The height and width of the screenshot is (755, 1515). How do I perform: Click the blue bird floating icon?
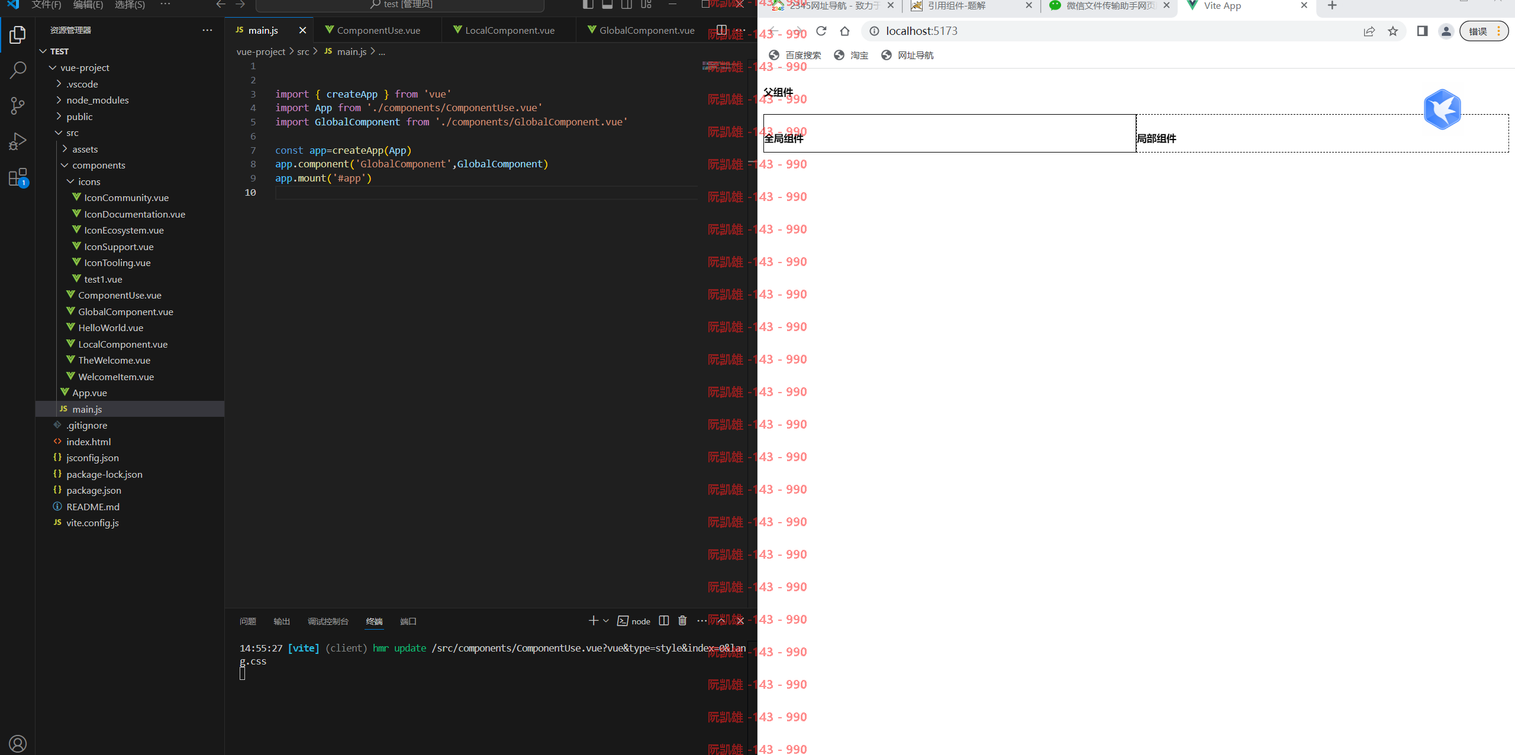1442,109
